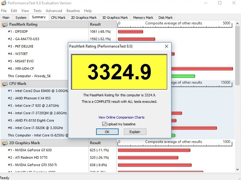Close the PassMark Rating dialog
This screenshot has height=180, width=241.
[166, 46]
